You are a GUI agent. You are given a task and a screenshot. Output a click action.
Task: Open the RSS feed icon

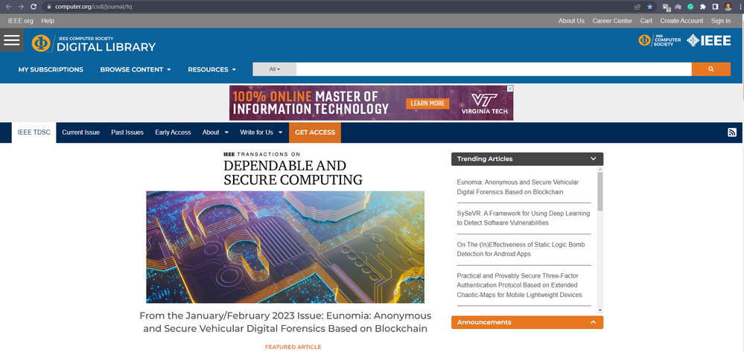click(x=731, y=132)
